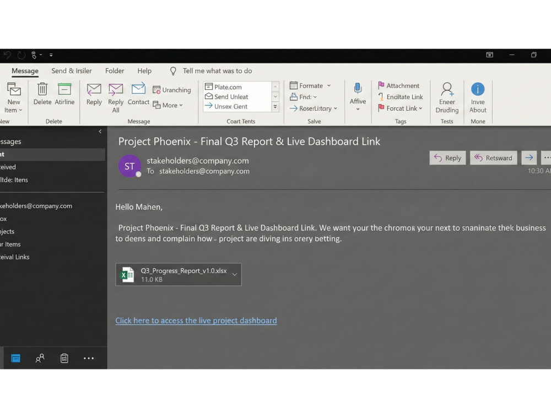This screenshot has width=551, height=413.
Task: Delete the message with the trash icon
Action: (x=42, y=89)
